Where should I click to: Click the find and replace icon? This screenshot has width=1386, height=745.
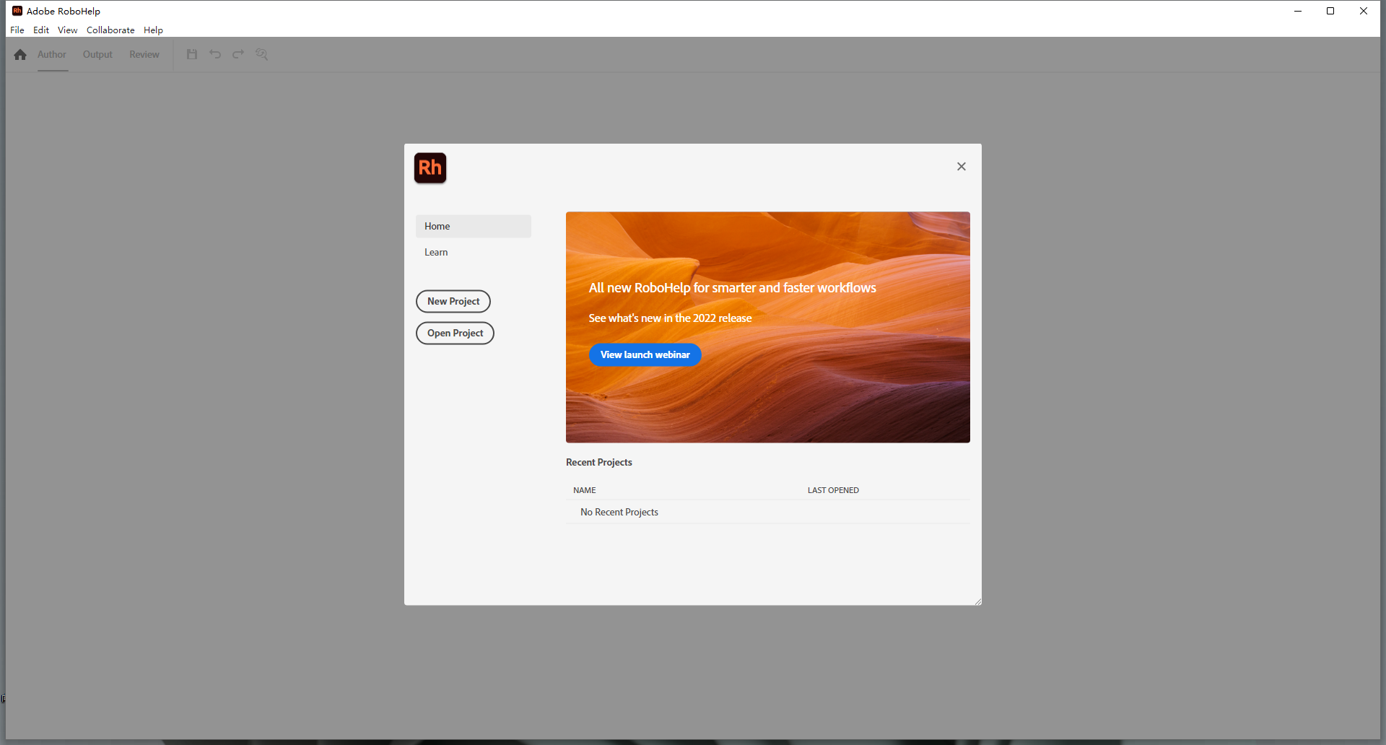pyautogui.click(x=261, y=54)
